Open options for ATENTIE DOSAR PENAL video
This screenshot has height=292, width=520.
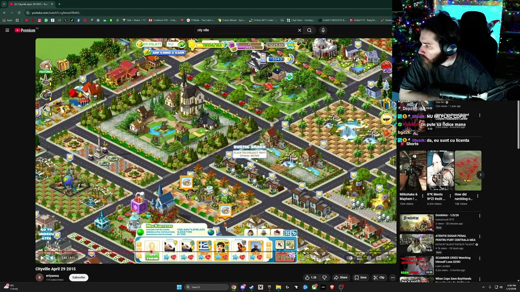tap(480, 236)
